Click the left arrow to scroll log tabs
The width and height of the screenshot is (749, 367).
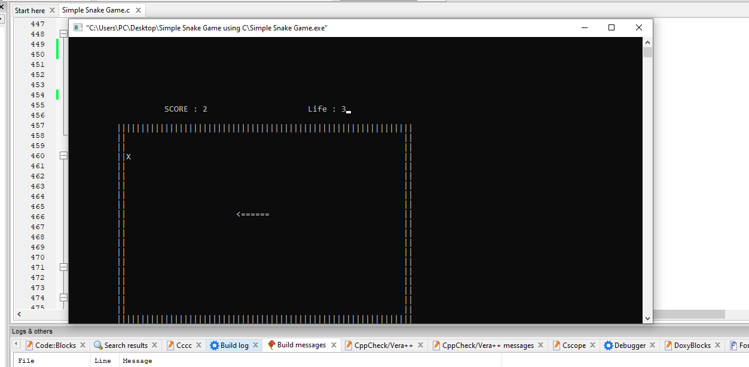[15, 345]
